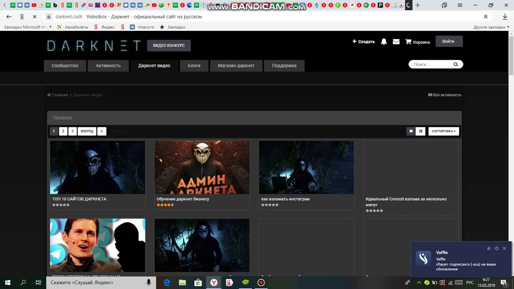The image size is (514, 289).
Task: Open browser downloads arrow icon
Action: 505,17
